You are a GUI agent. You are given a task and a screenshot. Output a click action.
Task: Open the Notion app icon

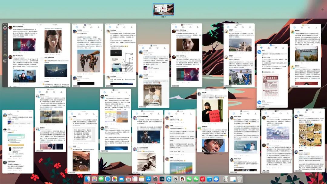(176, 179)
